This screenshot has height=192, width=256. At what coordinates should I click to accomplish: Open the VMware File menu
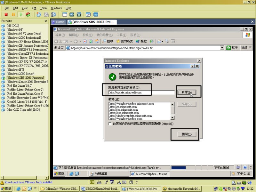[x=7, y=8]
